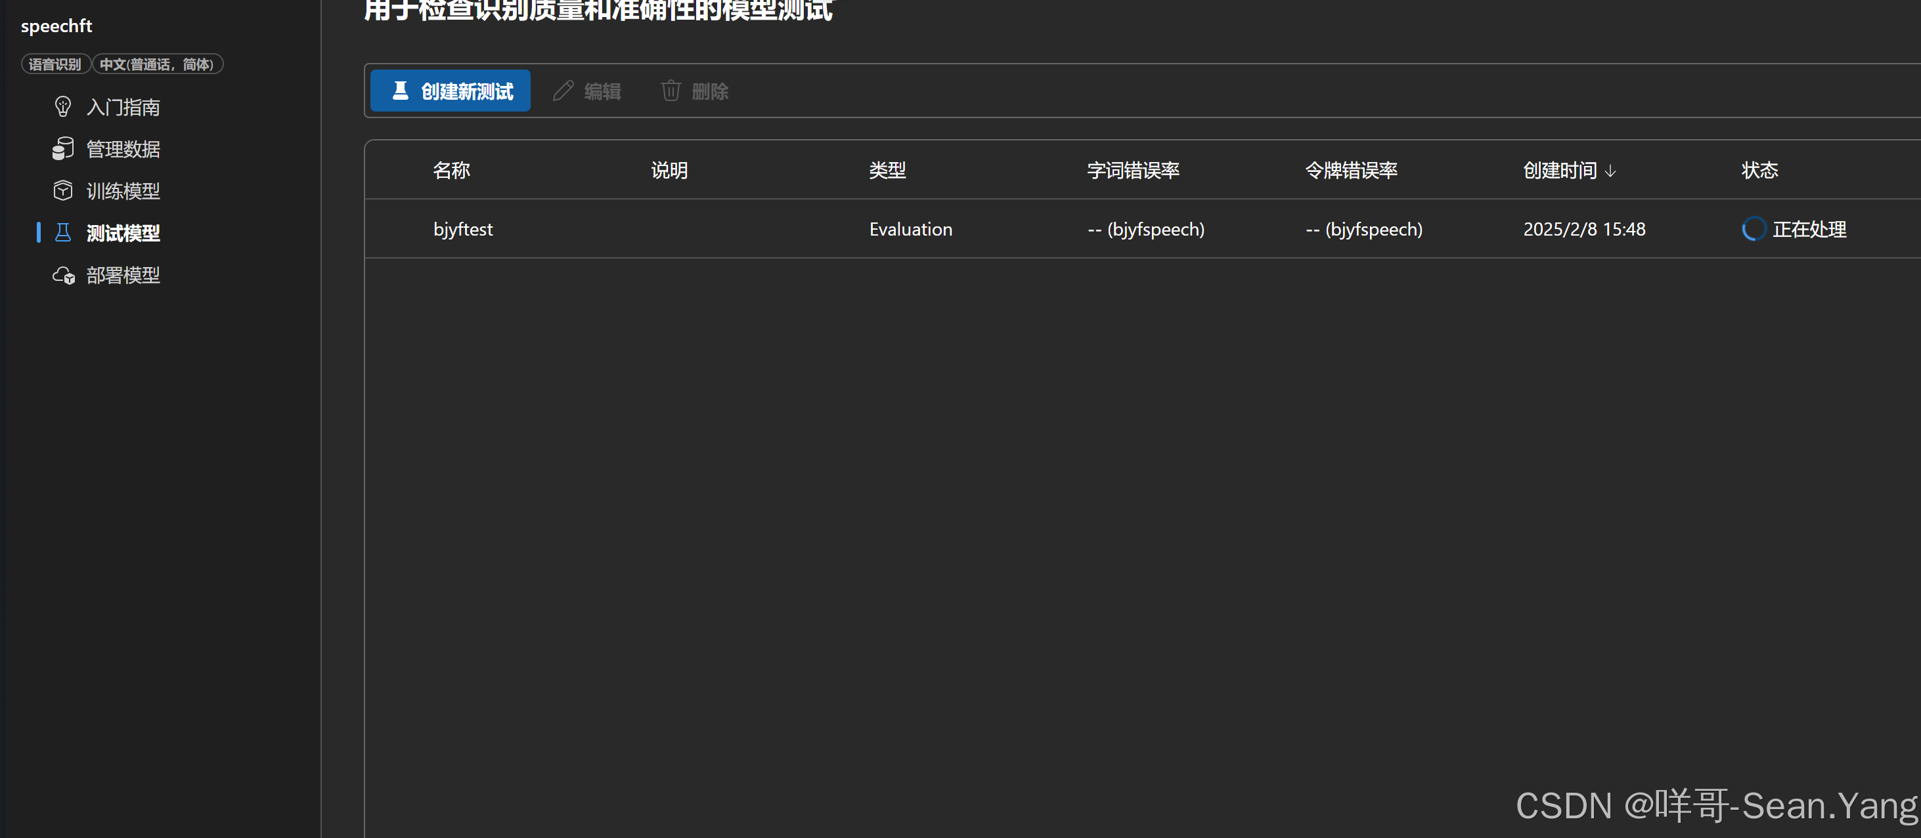Click the 字词错误率 column header
1921x838 pixels.
coord(1132,170)
